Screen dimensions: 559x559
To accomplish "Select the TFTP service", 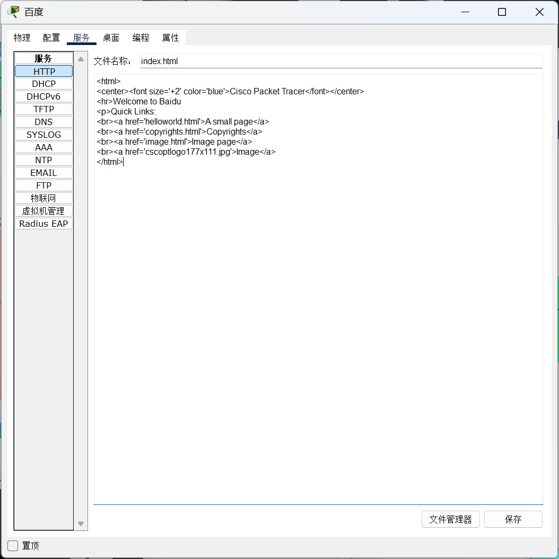I will click(x=44, y=109).
